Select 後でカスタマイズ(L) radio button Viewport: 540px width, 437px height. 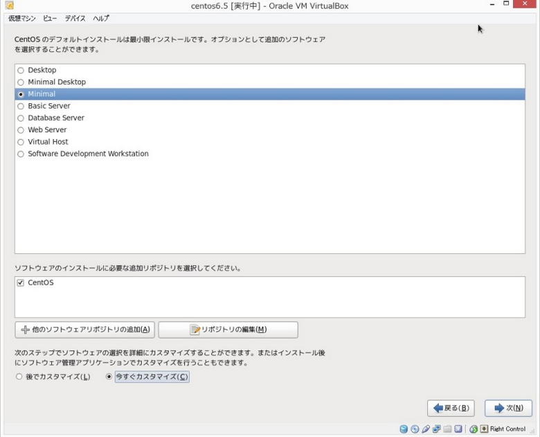point(19,377)
